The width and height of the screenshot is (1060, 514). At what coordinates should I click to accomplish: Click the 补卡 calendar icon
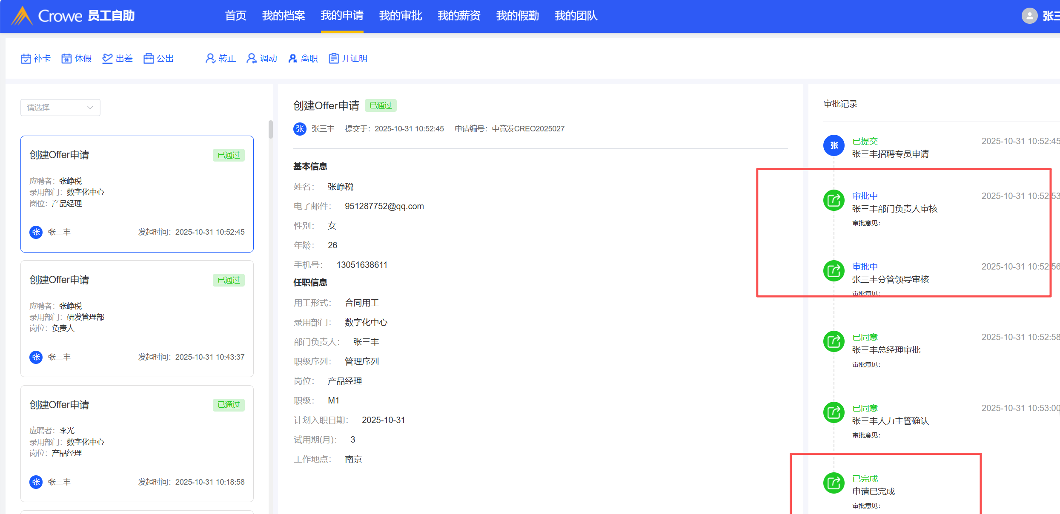coord(26,59)
